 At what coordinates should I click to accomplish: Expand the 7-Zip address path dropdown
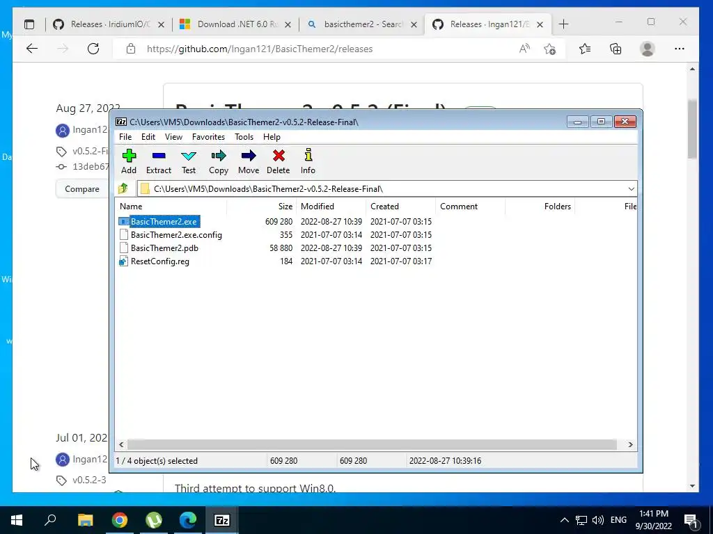point(631,189)
